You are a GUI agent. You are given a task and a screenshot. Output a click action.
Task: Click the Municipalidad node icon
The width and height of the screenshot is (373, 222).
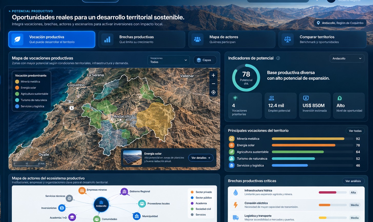pos(137,216)
